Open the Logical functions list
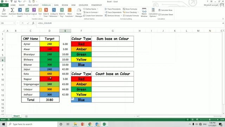 pyautogui.click(x=34, y=13)
